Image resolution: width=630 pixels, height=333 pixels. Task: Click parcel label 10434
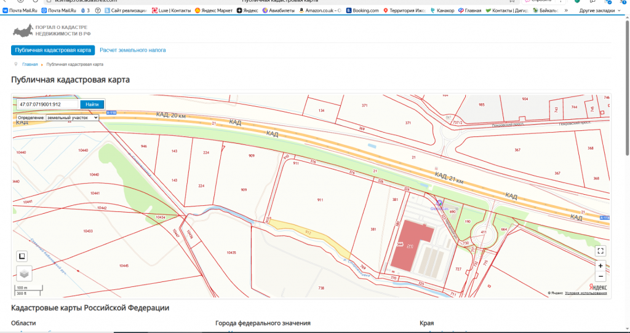pyautogui.click(x=161, y=217)
